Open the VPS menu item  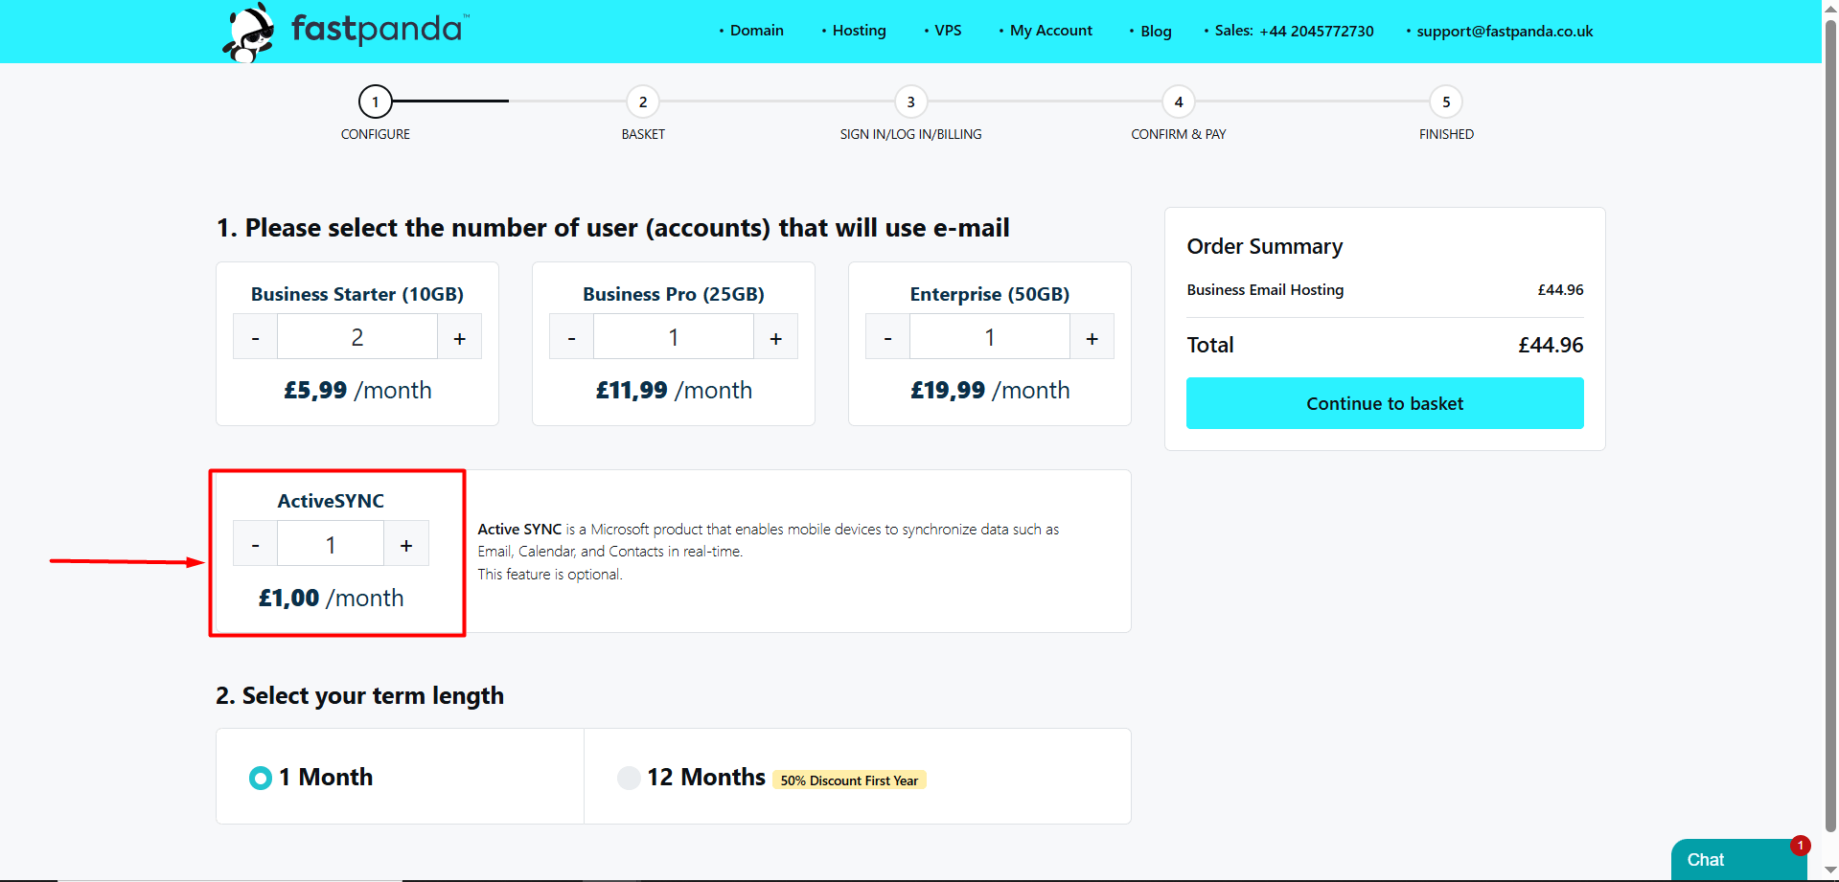coord(947,31)
